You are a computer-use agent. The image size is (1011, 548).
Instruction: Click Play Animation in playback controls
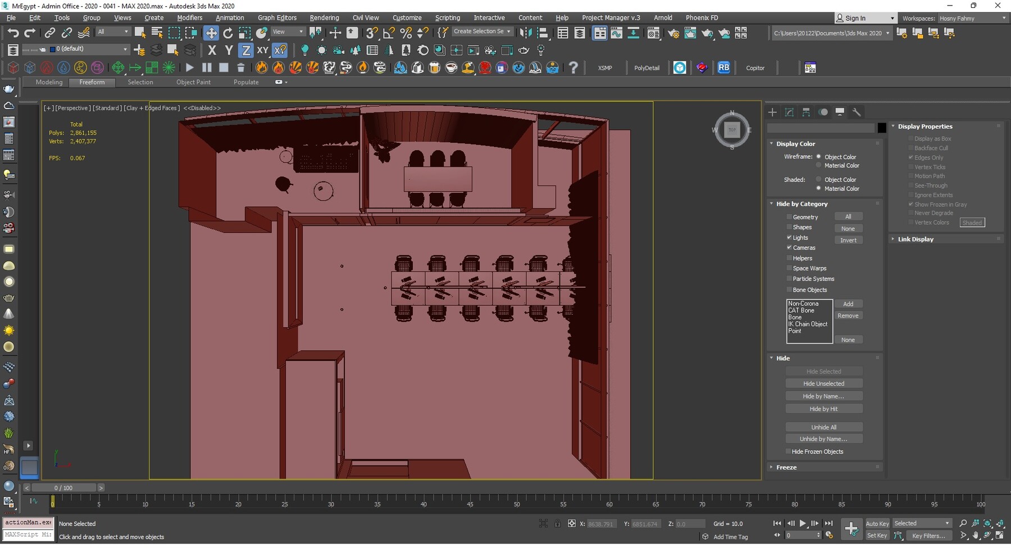[803, 523]
